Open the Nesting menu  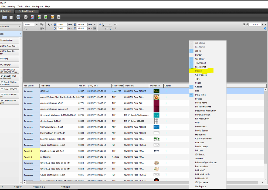pos(11,6)
